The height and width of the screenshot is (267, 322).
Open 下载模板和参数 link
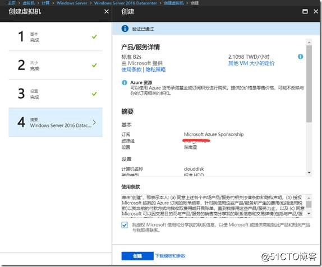point(170,256)
